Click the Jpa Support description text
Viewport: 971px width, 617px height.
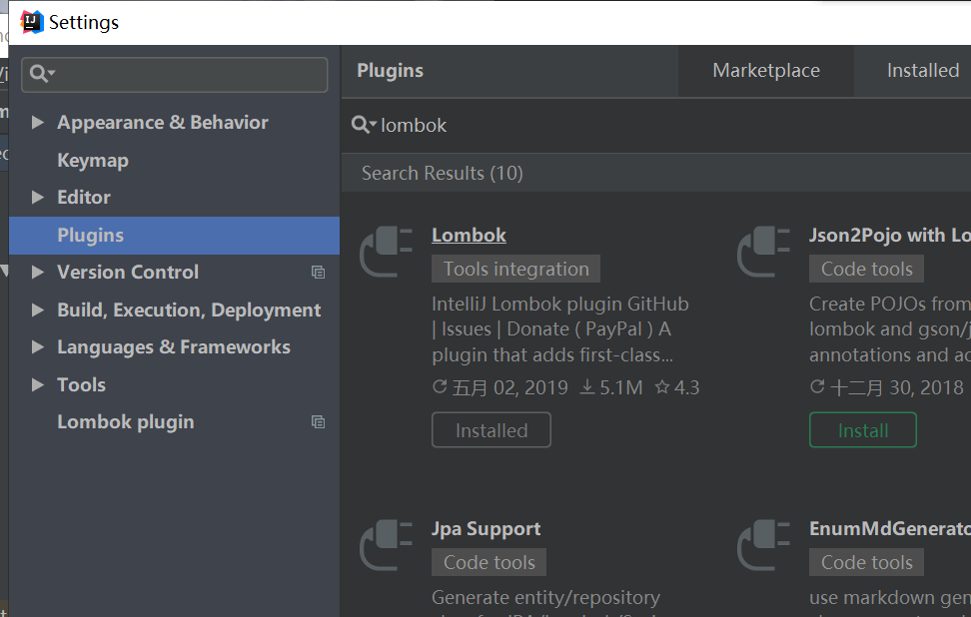click(546, 602)
